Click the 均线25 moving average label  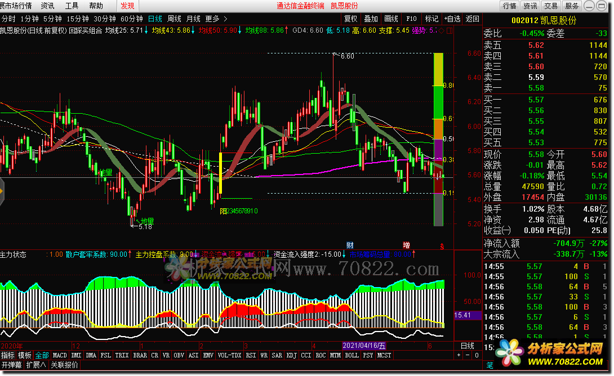[x=124, y=30]
